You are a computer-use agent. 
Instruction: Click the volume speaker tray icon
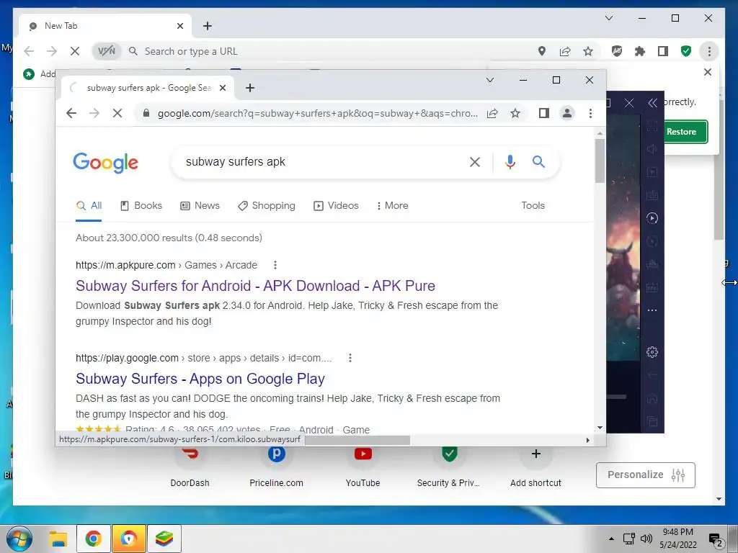click(646, 539)
